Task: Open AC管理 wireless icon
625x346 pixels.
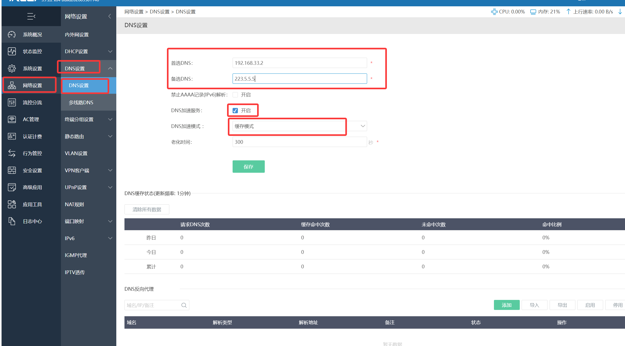Action: 12,119
